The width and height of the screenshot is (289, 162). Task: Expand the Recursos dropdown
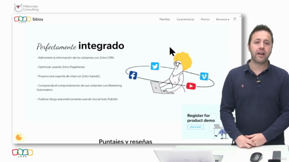click(x=223, y=19)
